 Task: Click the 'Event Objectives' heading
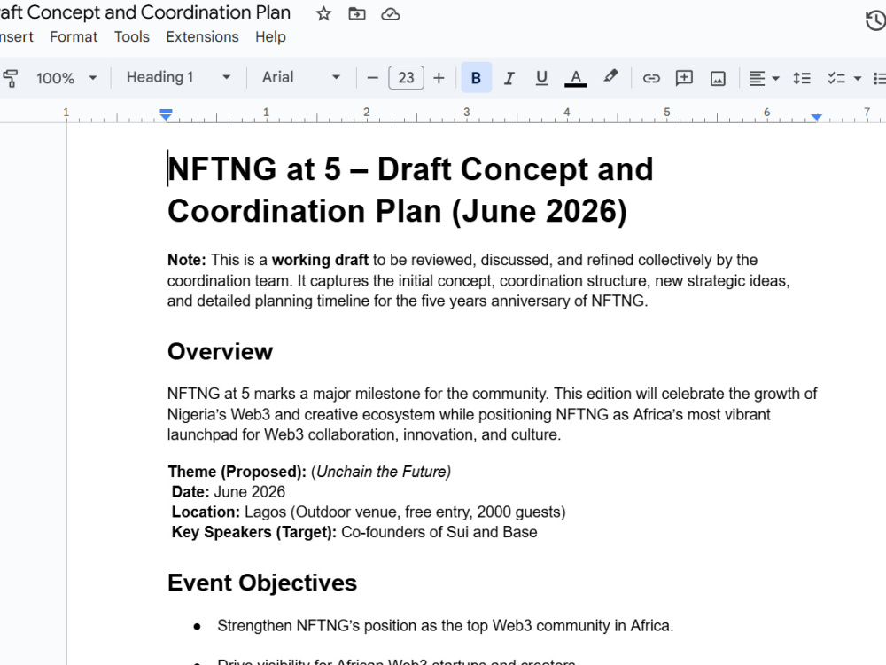pyautogui.click(x=262, y=583)
